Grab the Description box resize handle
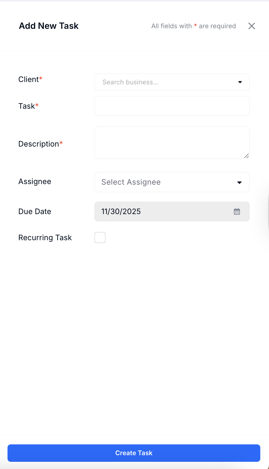The width and height of the screenshot is (269, 469). point(246,156)
